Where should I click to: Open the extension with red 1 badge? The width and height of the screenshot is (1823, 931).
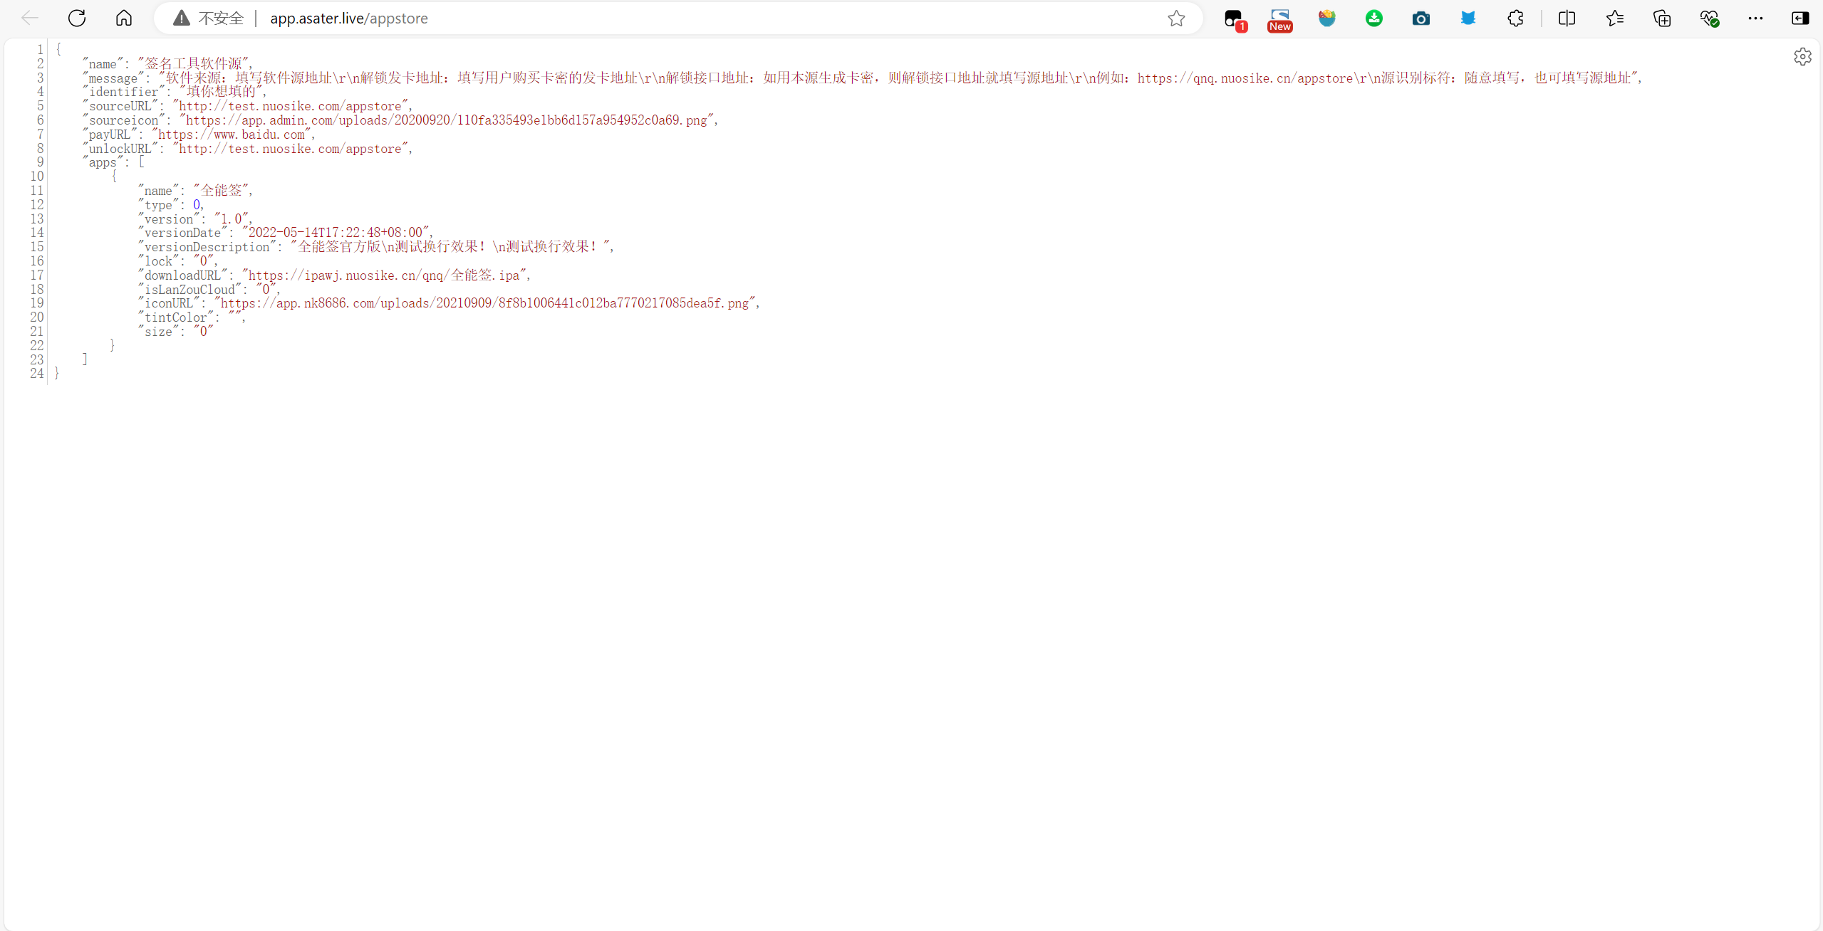pyautogui.click(x=1234, y=19)
